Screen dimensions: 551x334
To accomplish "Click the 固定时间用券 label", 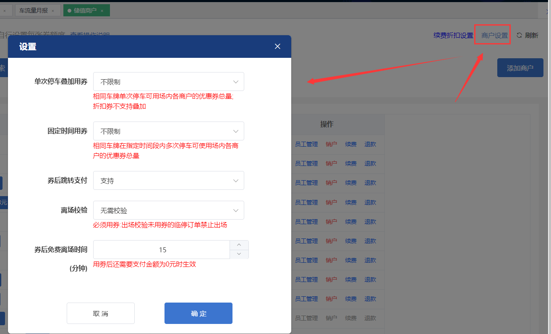I will click(x=67, y=131).
